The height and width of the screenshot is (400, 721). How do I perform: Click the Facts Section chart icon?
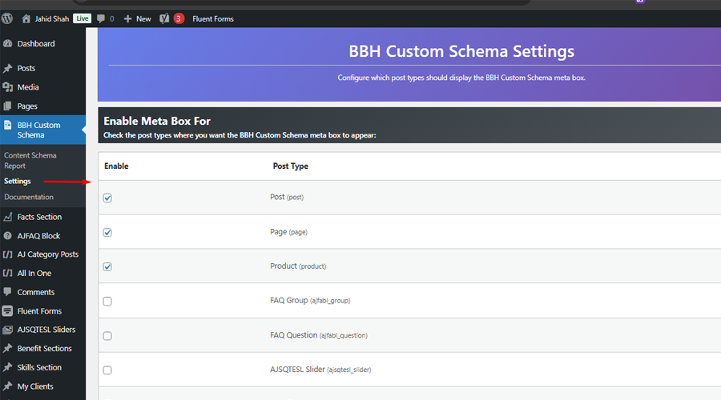click(x=8, y=217)
